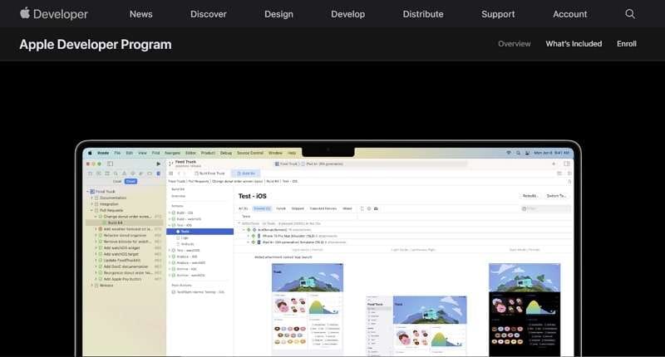Select the Update FoodTruckKit pull request
The image size is (665, 357).
pyautogui.click(x=124, y=261)
